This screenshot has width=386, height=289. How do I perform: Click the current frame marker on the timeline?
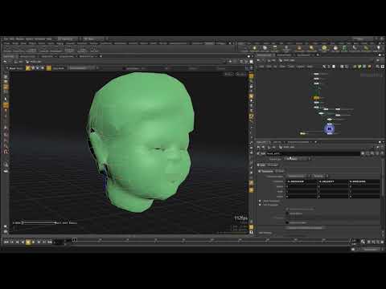(x=75, y=240)
